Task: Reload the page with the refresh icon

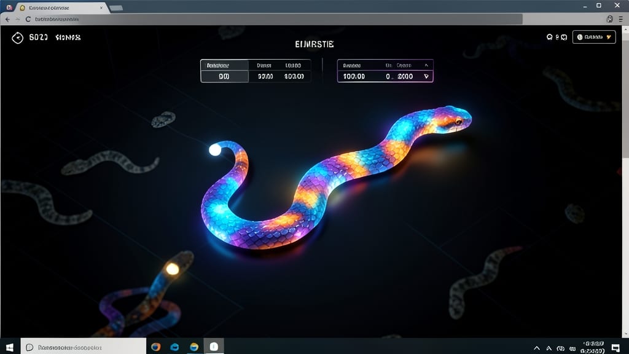Action: 28,19
